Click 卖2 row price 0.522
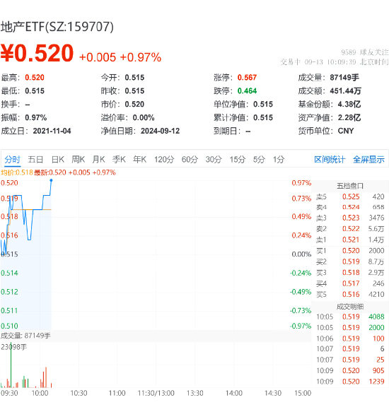The height and width of the screenshot is (412, 389). [351, 229]
